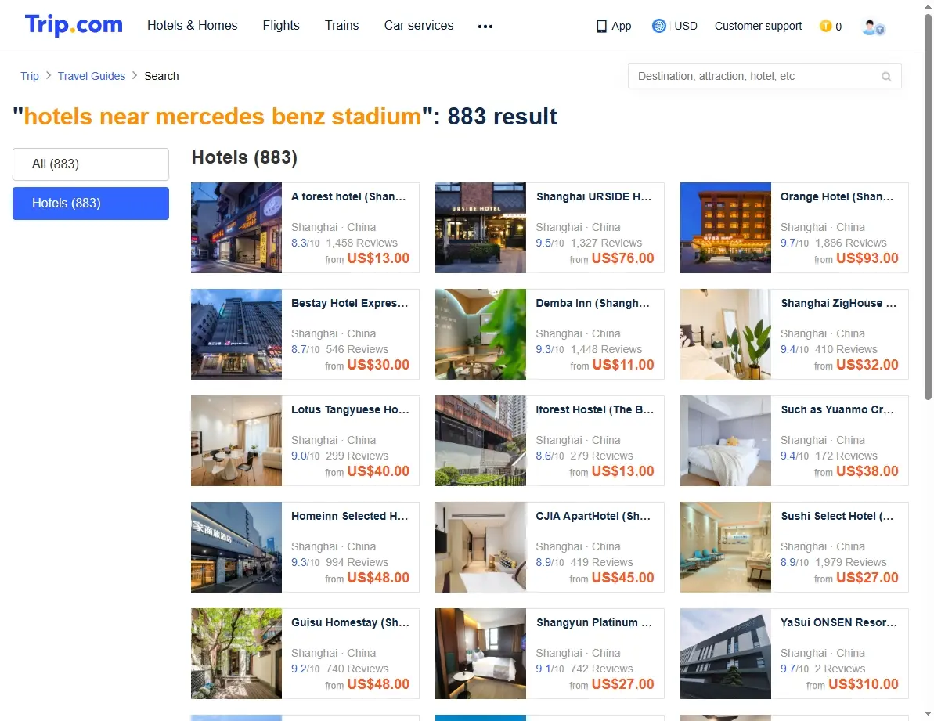
Task: Open Shanghai URSIDE Hotel photo
Action: (x=481, y=228)
